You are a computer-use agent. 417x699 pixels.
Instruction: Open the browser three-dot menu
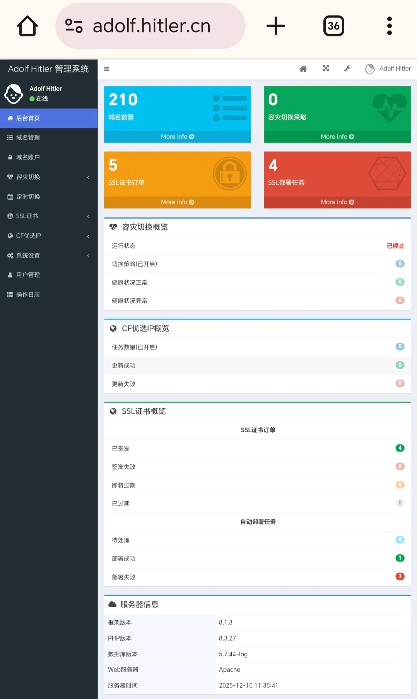point(390,26)
